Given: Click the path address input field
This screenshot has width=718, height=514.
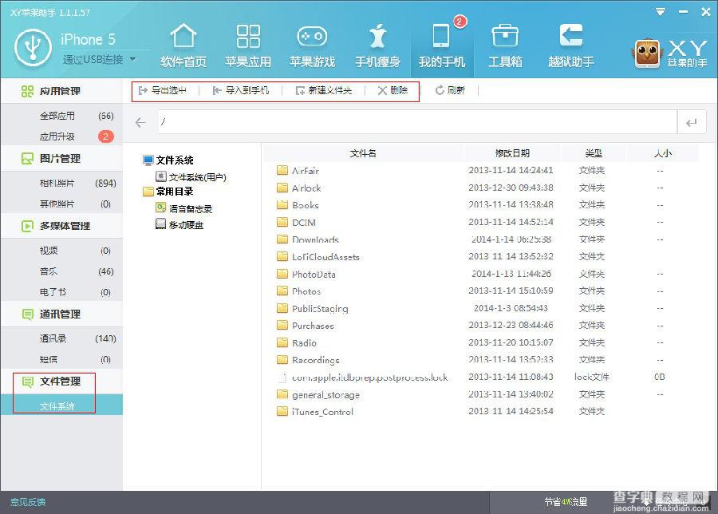Looking at the screenshot, I should pos(417,122).
